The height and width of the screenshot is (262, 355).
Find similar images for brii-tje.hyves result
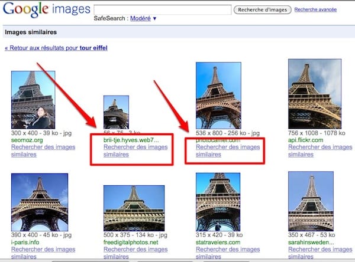135,150
